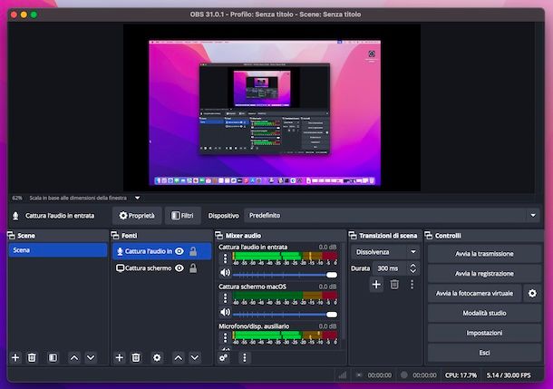Add a new source in Fonti panel
Image resolution: width=553 pixels, height=389 pixels.
tap(119, 357)
